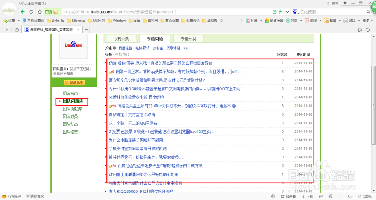Open the browser home page icon
Viewport: 376px width, 200px height.
click(39, 12)
